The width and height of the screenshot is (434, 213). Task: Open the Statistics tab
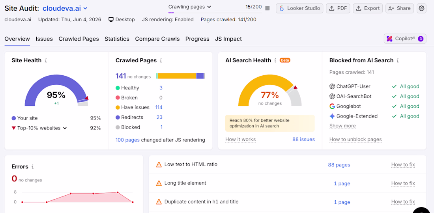coord(117,39)
